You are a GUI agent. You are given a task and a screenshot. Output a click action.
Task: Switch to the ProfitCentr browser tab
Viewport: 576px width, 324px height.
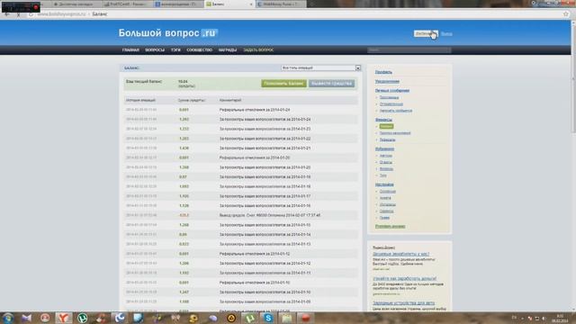click(127, 4)
